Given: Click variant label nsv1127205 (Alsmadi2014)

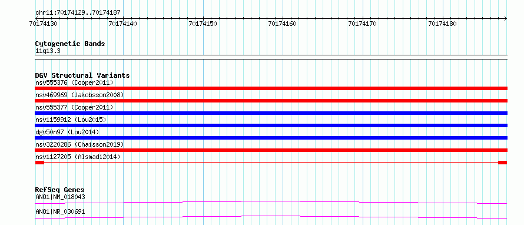Looking at the screenshot, I should coord(78,157).
